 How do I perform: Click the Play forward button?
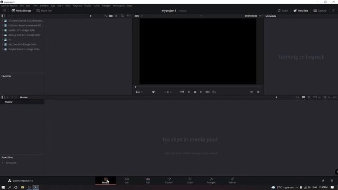[x=201, y=92]
